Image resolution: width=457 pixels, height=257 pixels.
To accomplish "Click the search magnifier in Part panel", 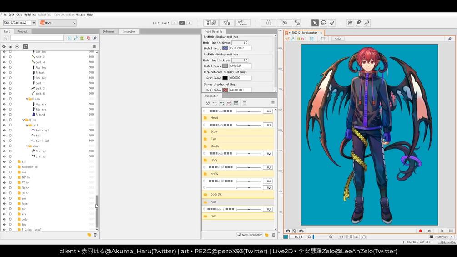I will 5,38.
